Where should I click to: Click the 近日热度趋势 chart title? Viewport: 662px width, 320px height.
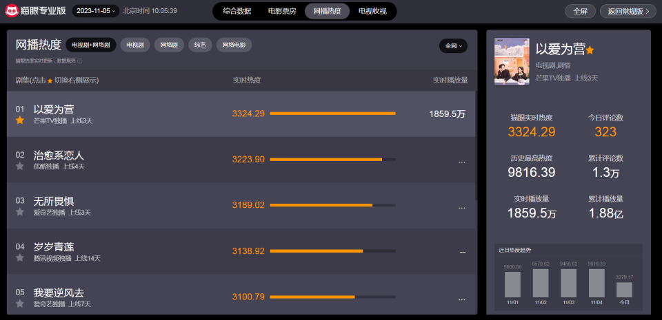[x=516, y=250]
